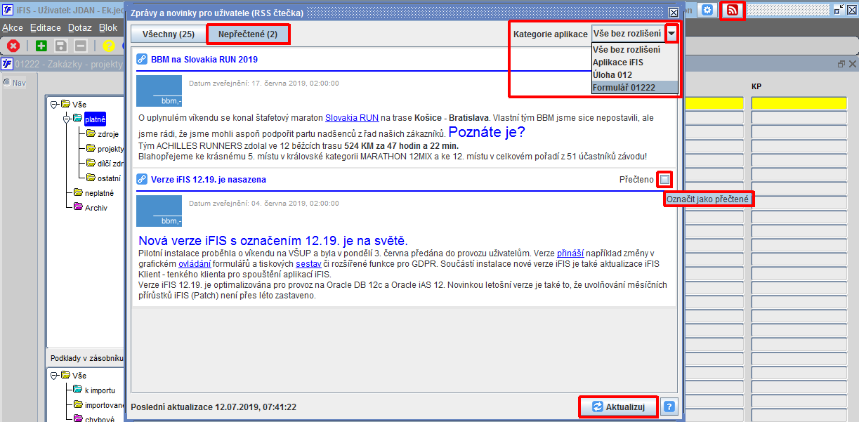Click the green plus add-record icon

click(x=41, y=46)
